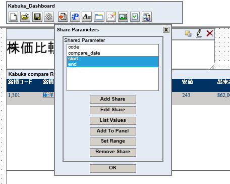Click the 1,301 stock code cell
The image size is (230, 184).
tap(14, 95)
